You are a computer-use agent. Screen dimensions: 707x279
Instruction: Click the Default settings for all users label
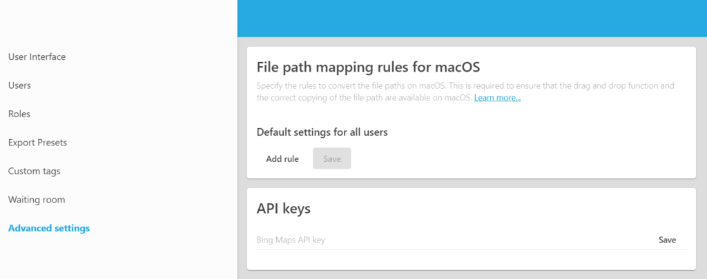[x=322, y=132]
